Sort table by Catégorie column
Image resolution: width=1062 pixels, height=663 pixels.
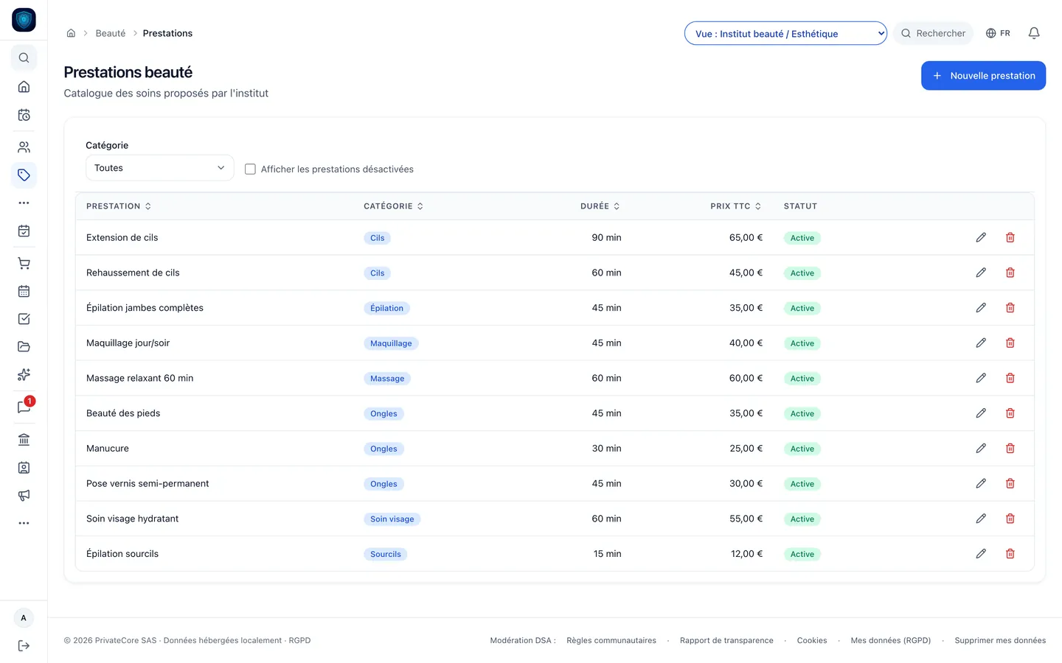[393, 206]
